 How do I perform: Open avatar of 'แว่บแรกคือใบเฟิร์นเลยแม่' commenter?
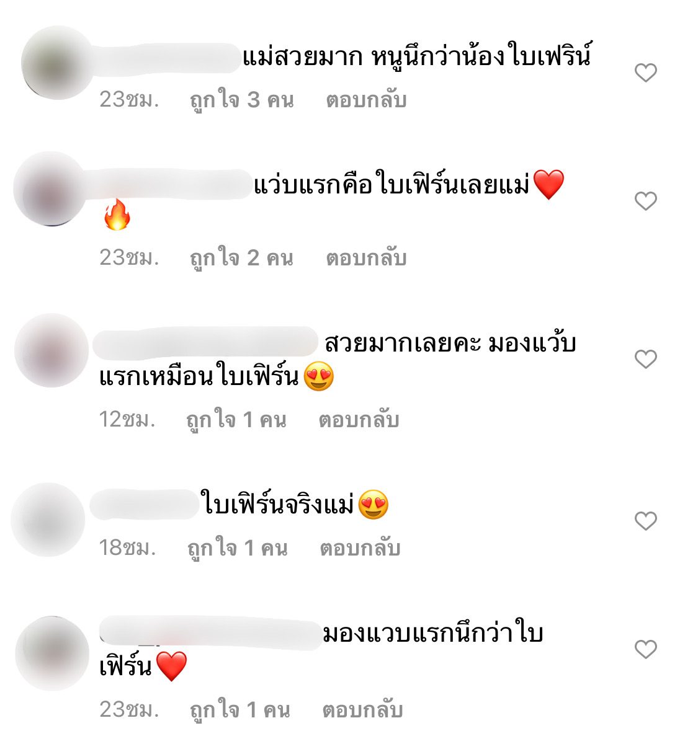(x=50, y=188)
